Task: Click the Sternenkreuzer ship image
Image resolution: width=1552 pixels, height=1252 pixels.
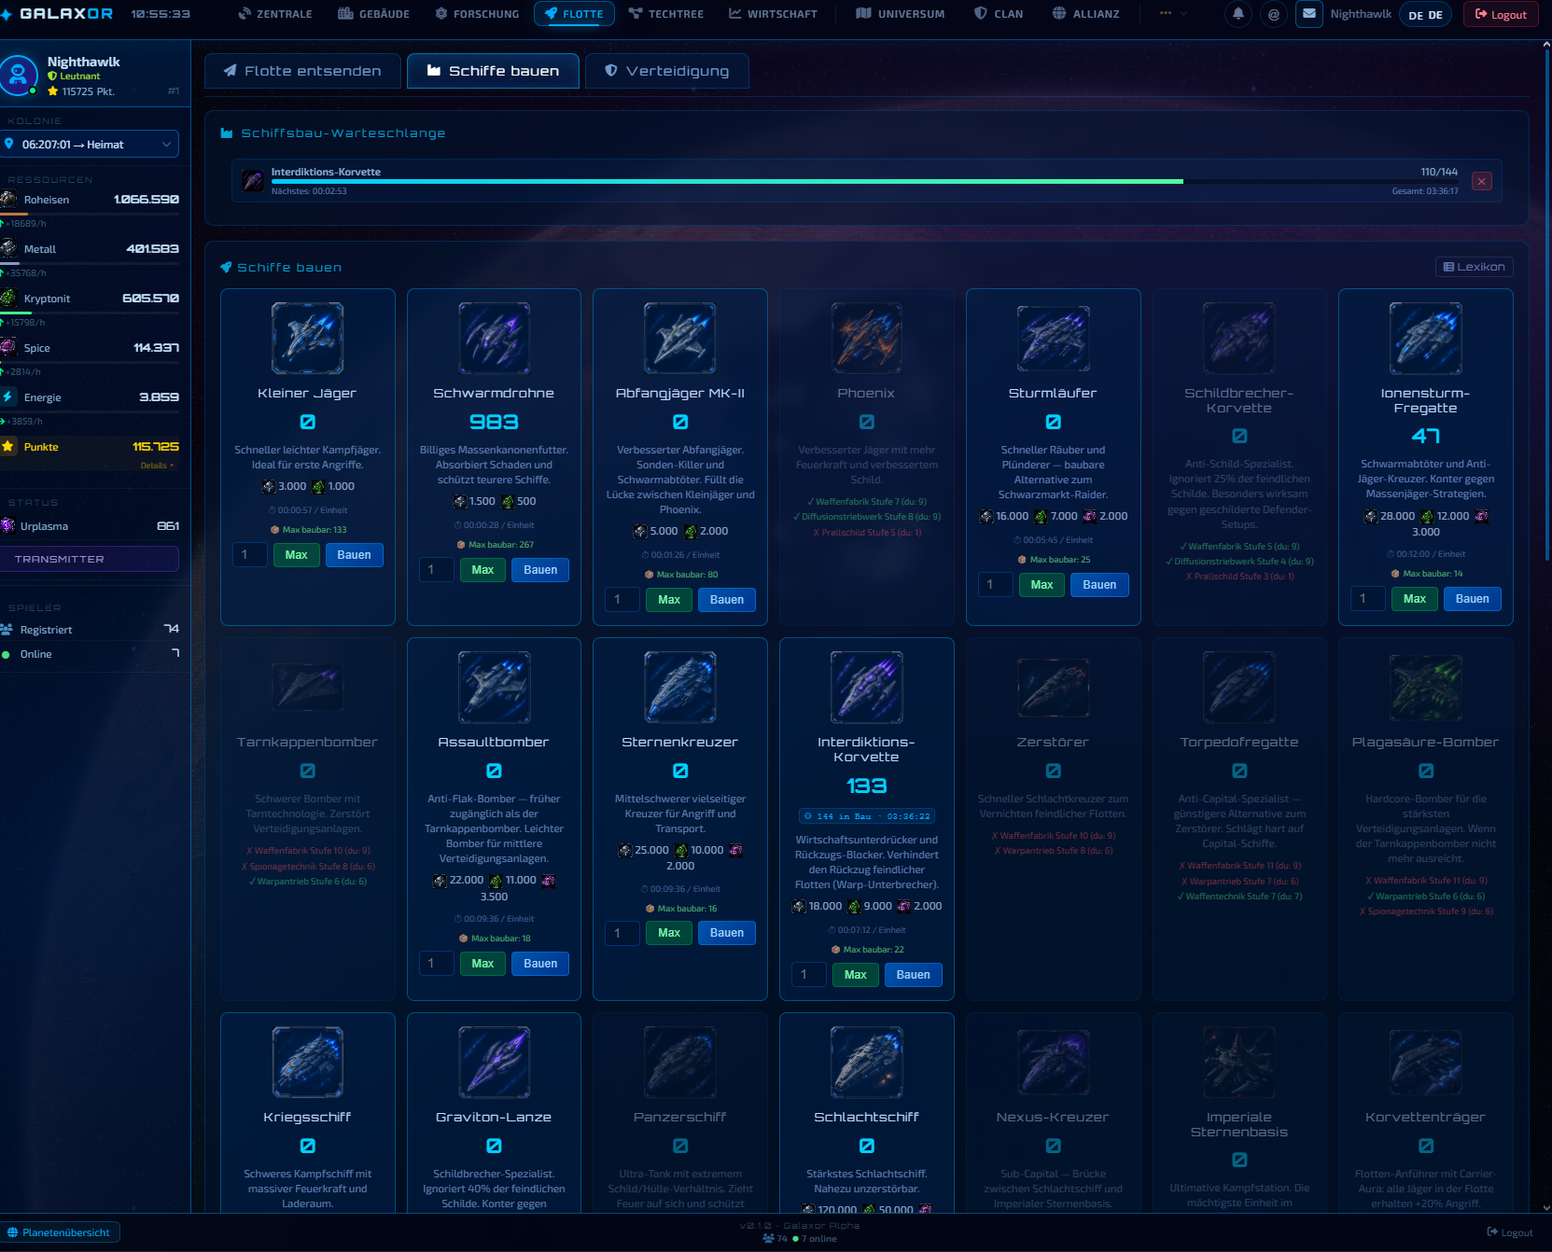Action: pos(680,687)
